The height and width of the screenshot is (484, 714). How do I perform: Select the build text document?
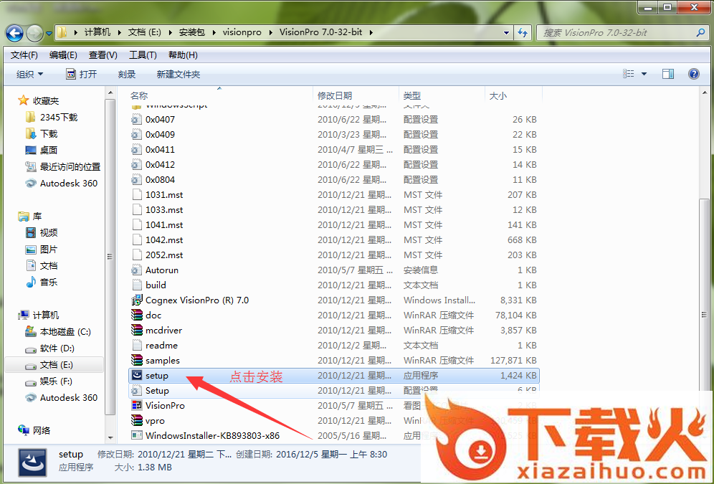click(334, 285)
